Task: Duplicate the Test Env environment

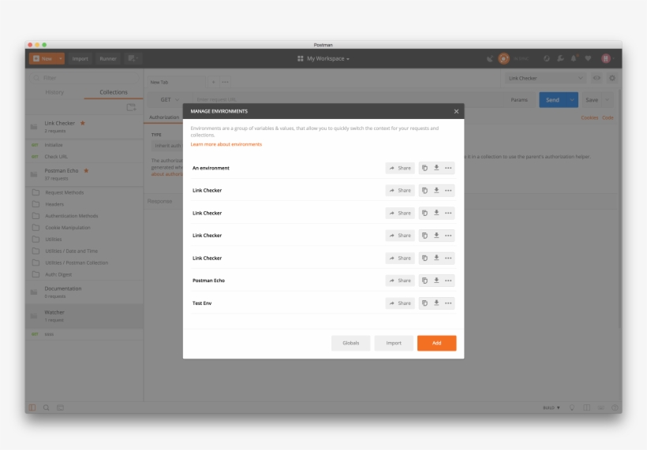Action: (x=424, y=303)
